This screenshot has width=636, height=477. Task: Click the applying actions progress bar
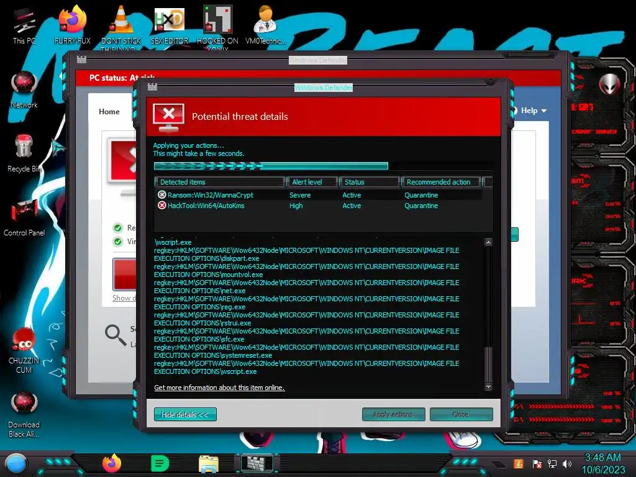(323, 166)
